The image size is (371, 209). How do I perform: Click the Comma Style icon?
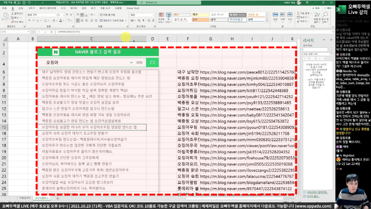143,20
